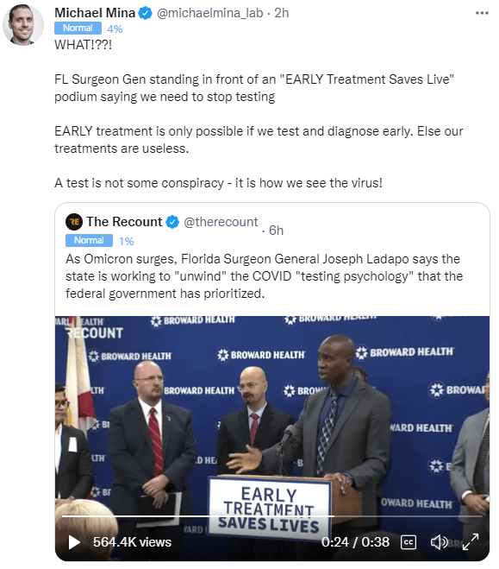This screenshot has height=569, width=499.
Task: Click the 4% score next to Normal
Action: 115,28
